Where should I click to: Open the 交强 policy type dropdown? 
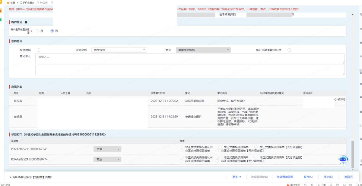point(107,149)
